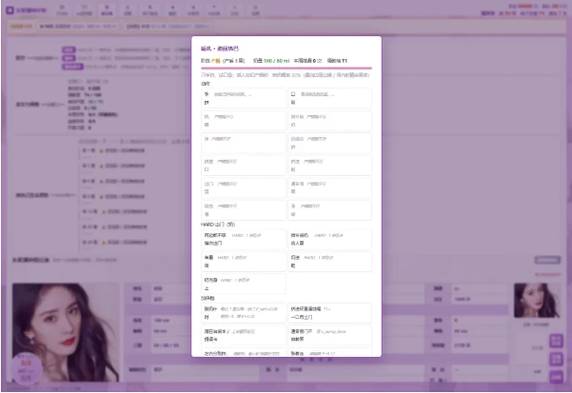Open the highlighted tab in the top navigation
Image resolution: width=572 pixels, height=393 pixels.
pos(107,10)
